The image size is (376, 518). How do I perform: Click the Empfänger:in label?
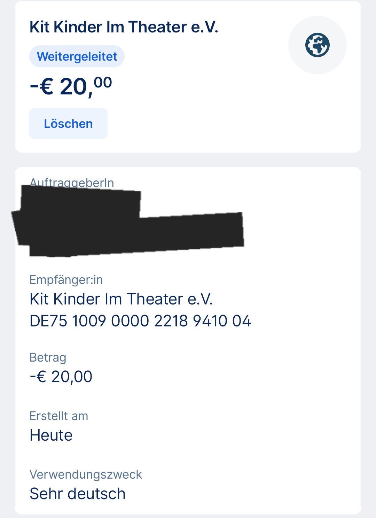tap(66, 280)
